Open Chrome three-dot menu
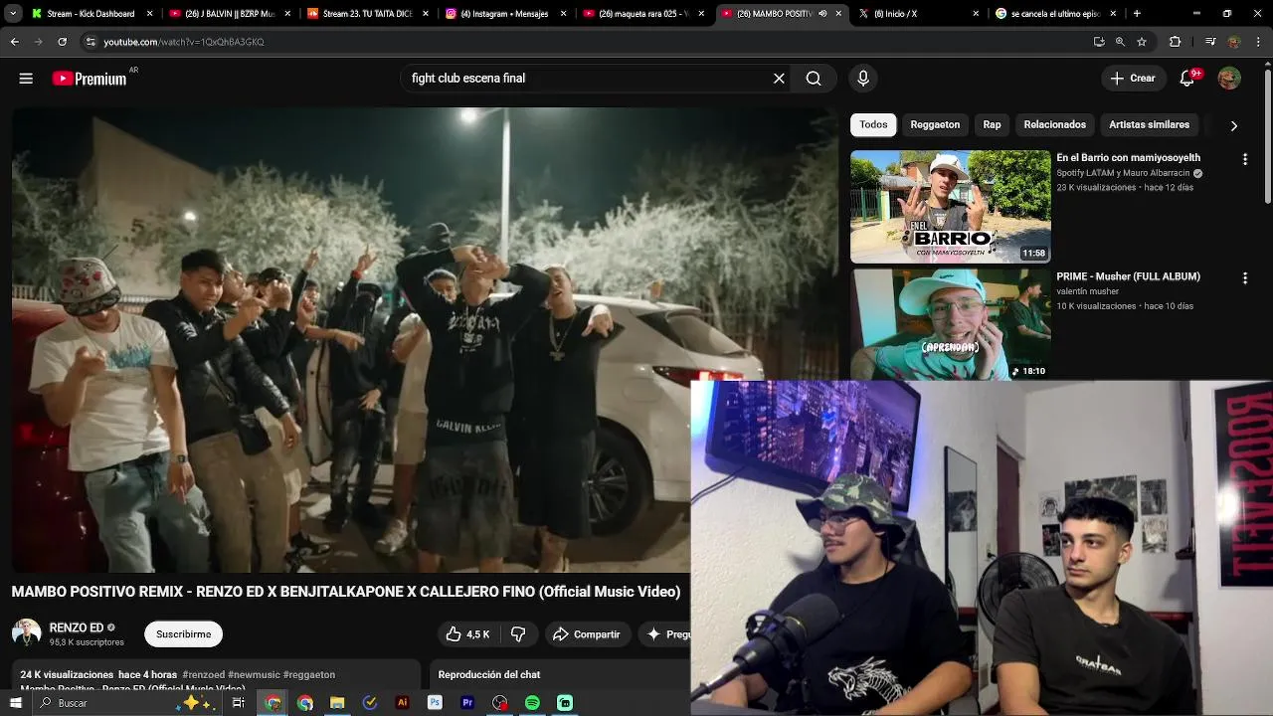Screen dimensions: 1273x716 click(x=1258, y=42)
